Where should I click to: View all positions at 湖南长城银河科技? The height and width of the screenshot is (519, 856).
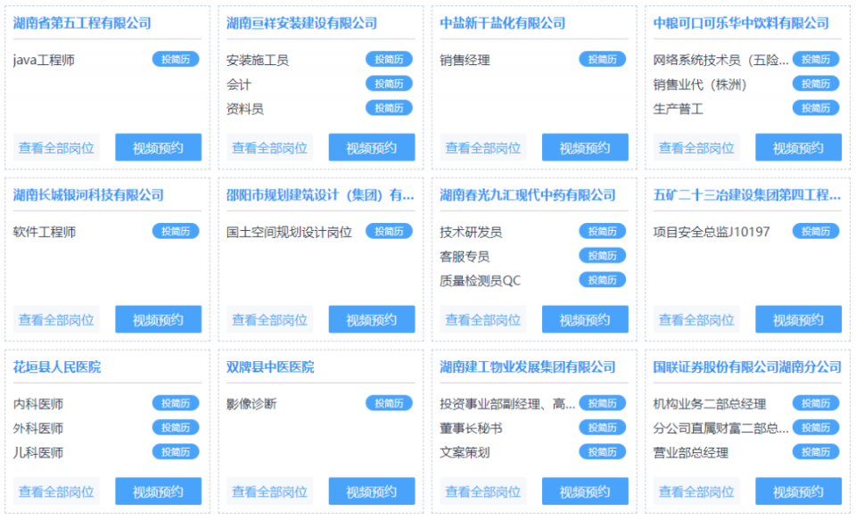click(56, 319)
